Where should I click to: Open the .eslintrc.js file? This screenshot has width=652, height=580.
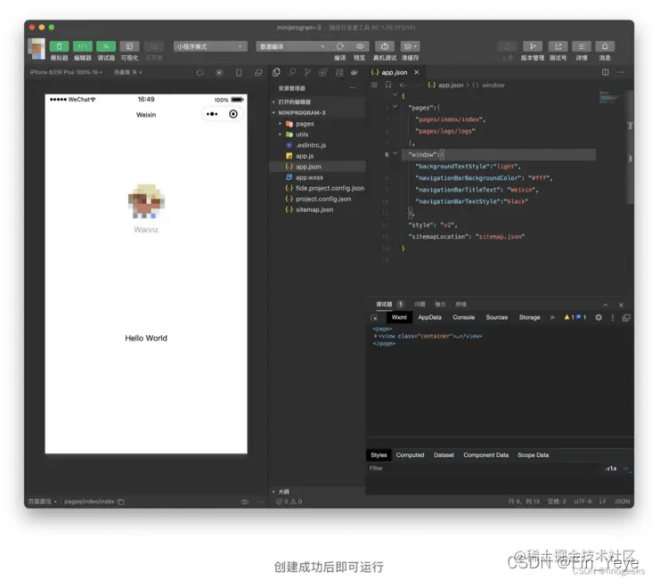click(x=318, y=145)
